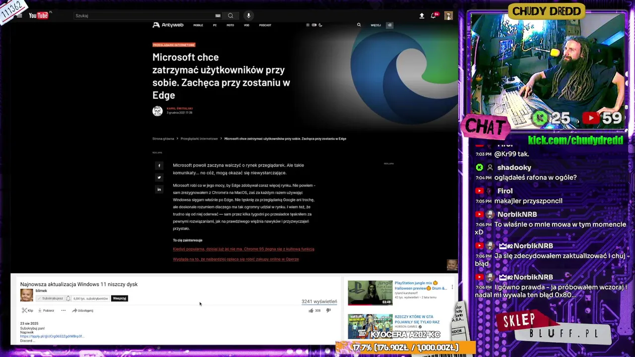Image resolution: width=635 pixels, height=357 pixels.
Task: Open the PC section on Antyweb
Action: 215,25
